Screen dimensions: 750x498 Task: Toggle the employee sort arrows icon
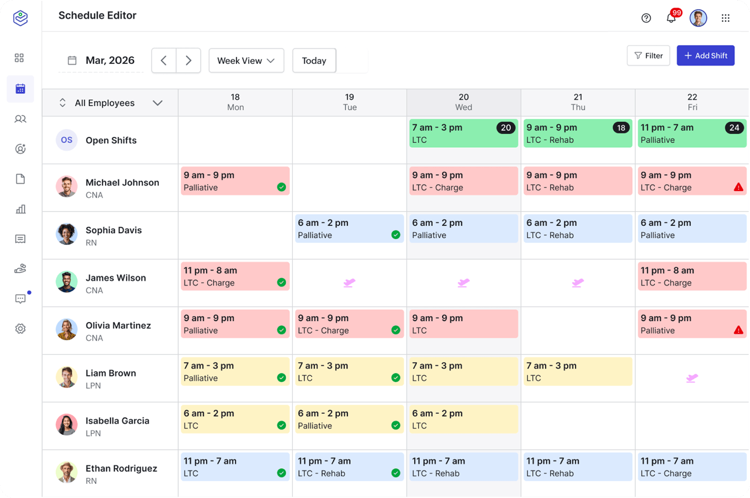pyautogui.click(x=63, y=103)
